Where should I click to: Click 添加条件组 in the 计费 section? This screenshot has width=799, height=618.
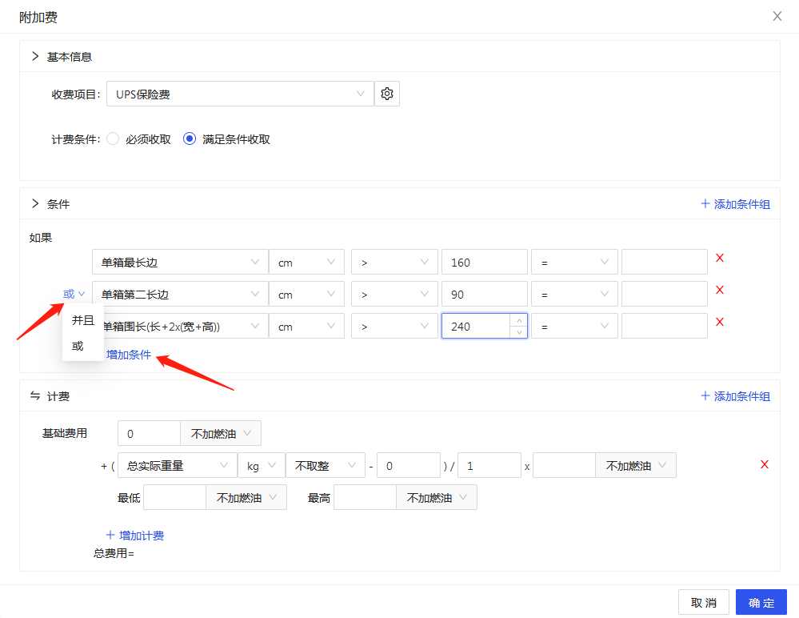point(735,396)
